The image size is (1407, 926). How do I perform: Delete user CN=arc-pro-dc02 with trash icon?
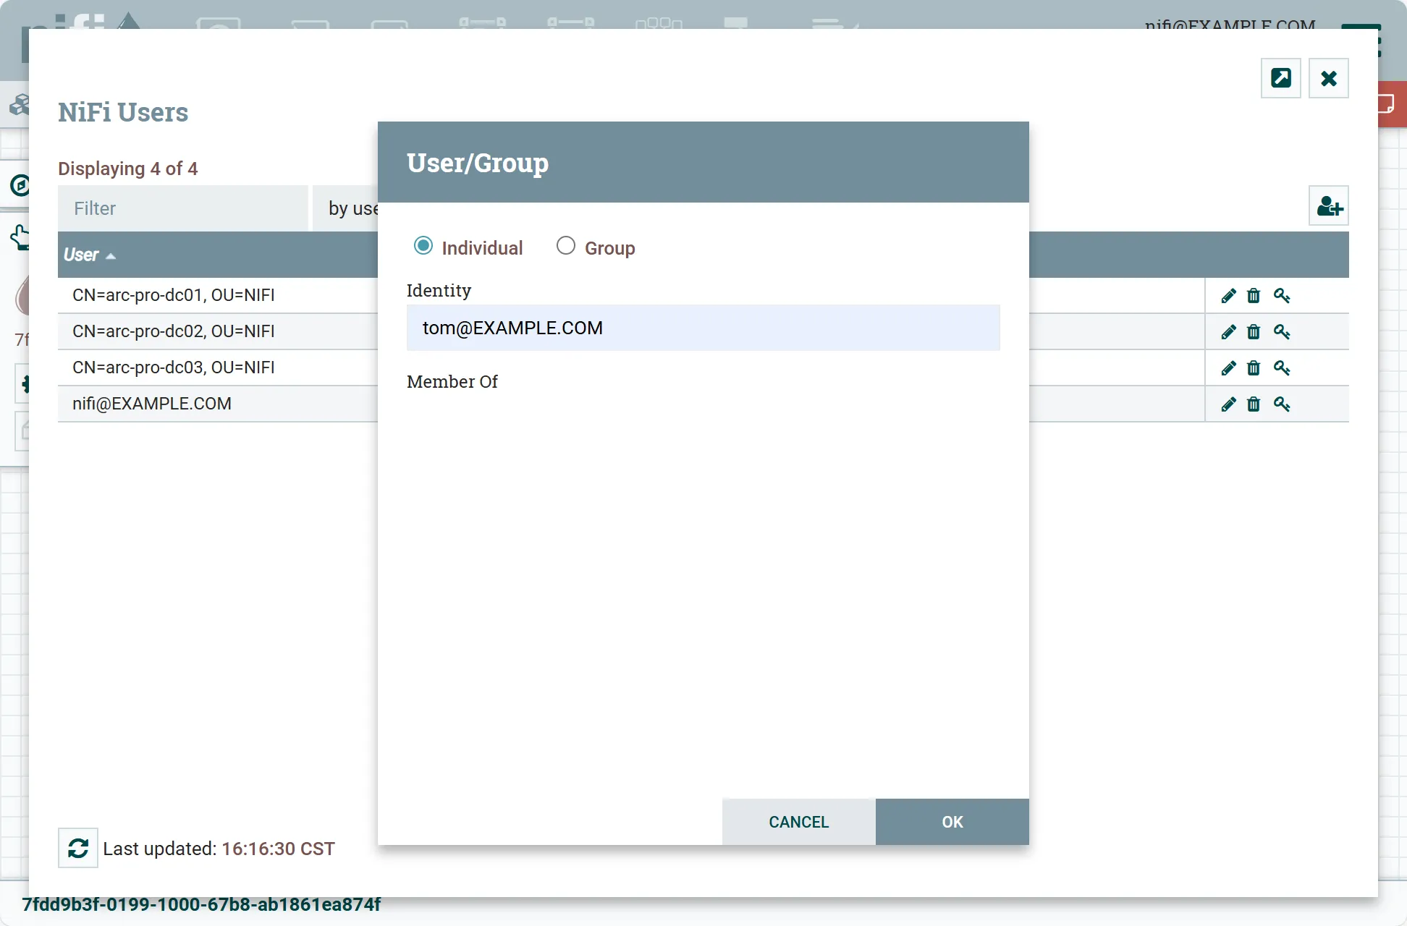coord(1254,332)
